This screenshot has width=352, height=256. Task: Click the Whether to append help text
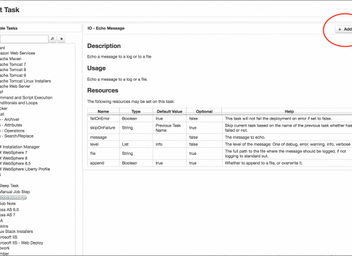click(264, 163)
